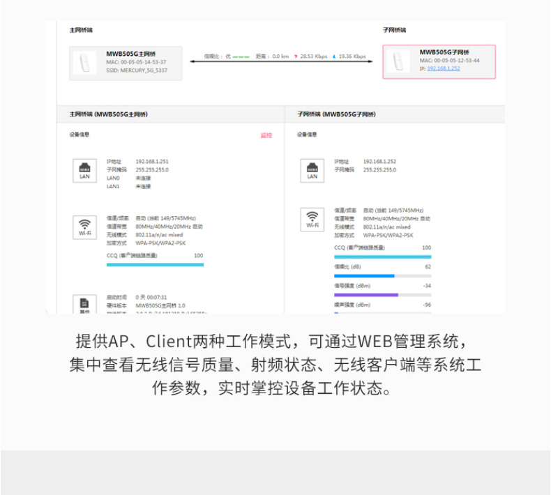This screenshot has height=495, width=551.
Task: Click the Wi-Fi icon in 子网桥端 panel
Action: 312,220
